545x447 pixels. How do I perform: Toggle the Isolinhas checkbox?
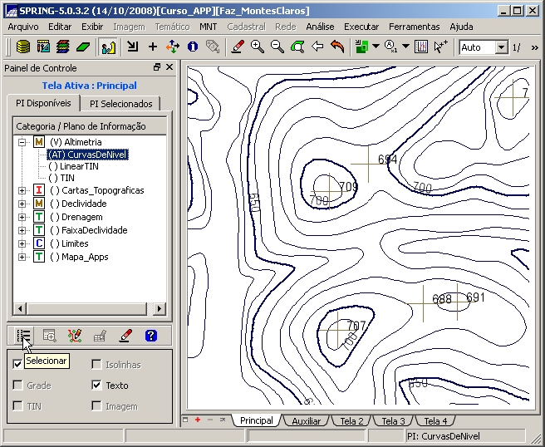(x=97, y=365)
